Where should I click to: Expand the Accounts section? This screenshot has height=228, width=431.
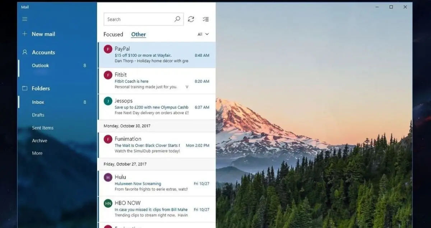pyautogui.click(x=43, y=52)
